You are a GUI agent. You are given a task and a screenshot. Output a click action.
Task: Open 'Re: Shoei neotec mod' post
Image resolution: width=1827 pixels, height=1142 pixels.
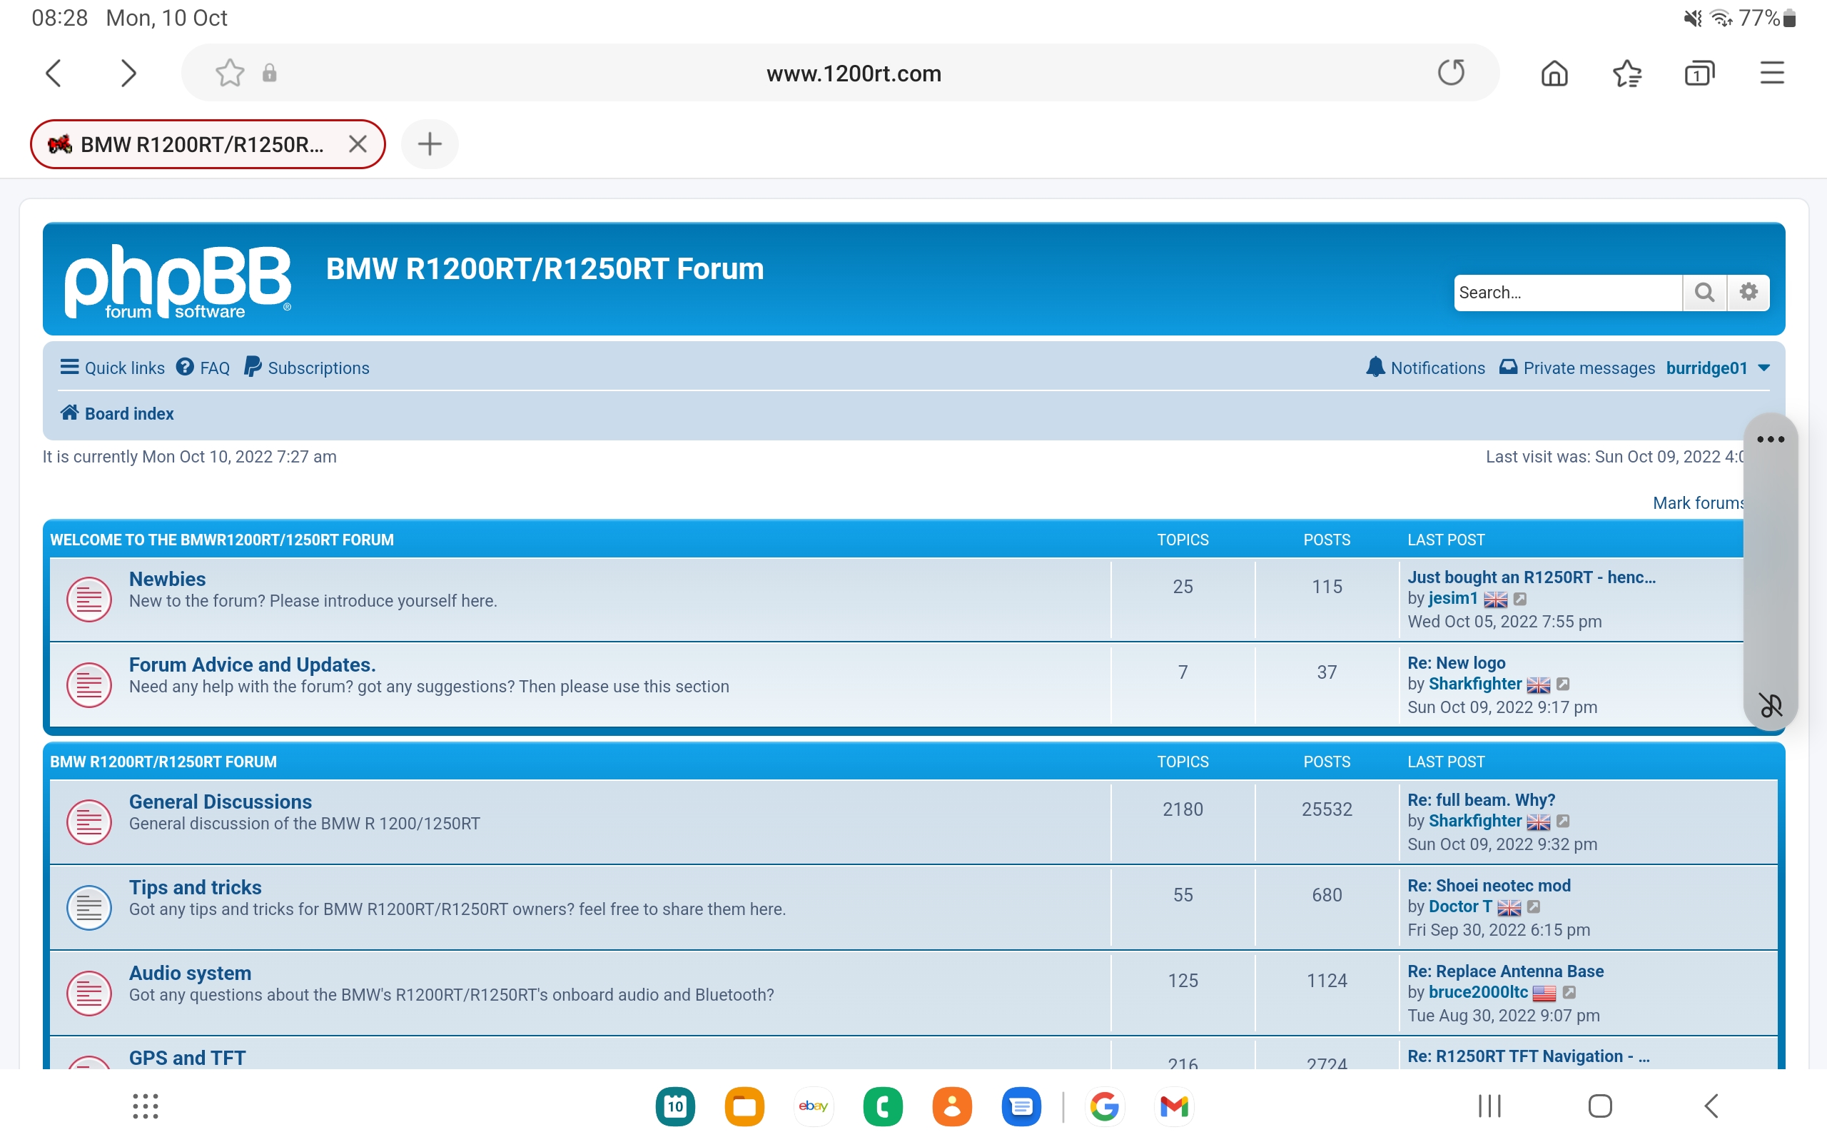1489,885
